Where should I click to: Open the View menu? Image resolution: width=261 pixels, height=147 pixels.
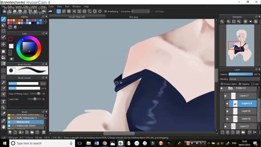click(60, 7)
